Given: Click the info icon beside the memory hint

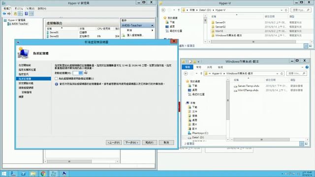Looking at the screenshot, I should pos(57,84).
